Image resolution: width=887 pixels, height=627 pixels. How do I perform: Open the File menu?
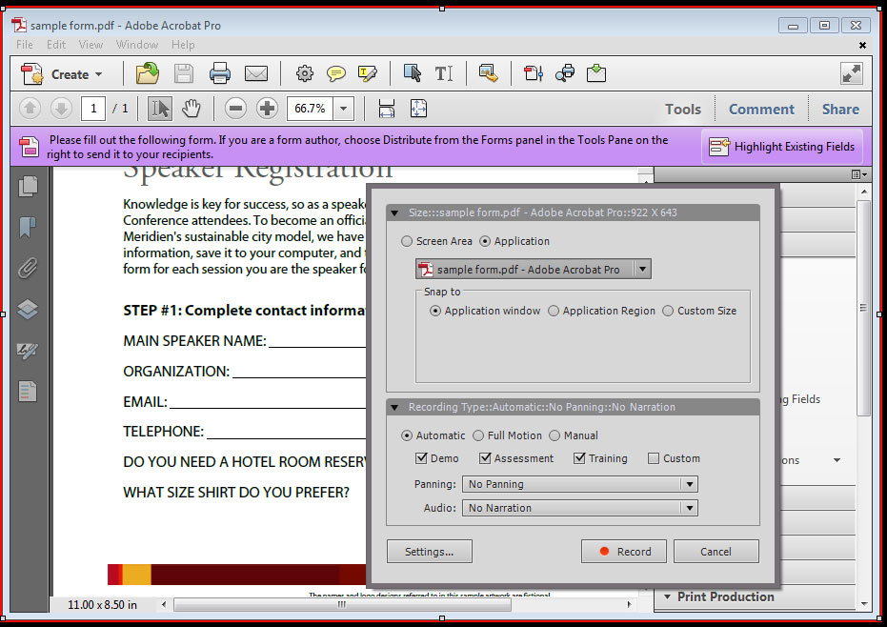tap(25, 45)
